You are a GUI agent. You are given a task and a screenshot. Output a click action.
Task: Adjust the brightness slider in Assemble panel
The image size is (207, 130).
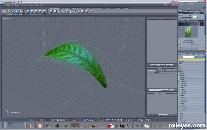pyautogui.click(x=185, y=17)
